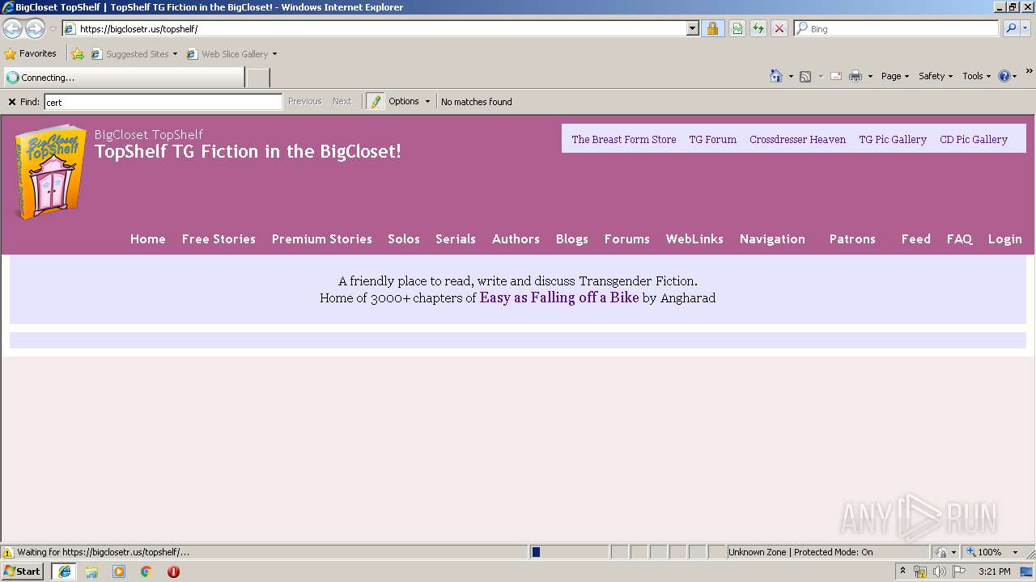Stop loading with the red X icon
This screenshot has width=1036, height=582.
[x=779, y=28]
